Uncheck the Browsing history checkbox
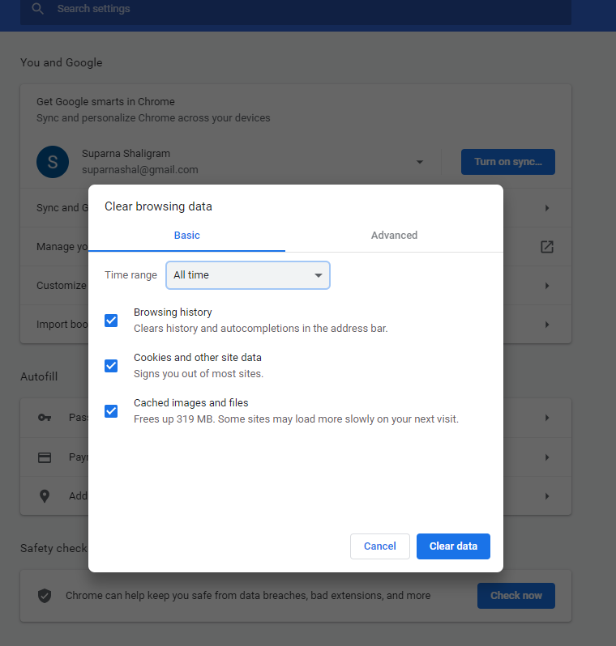The image size is (616, 646). (112, 320)
